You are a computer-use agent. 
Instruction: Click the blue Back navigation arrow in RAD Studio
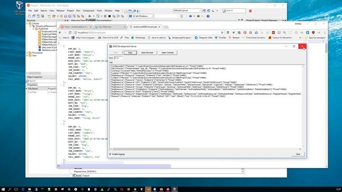click(190, 16)
